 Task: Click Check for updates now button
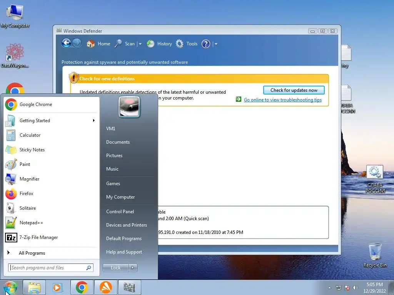click(x=294, y=90)
